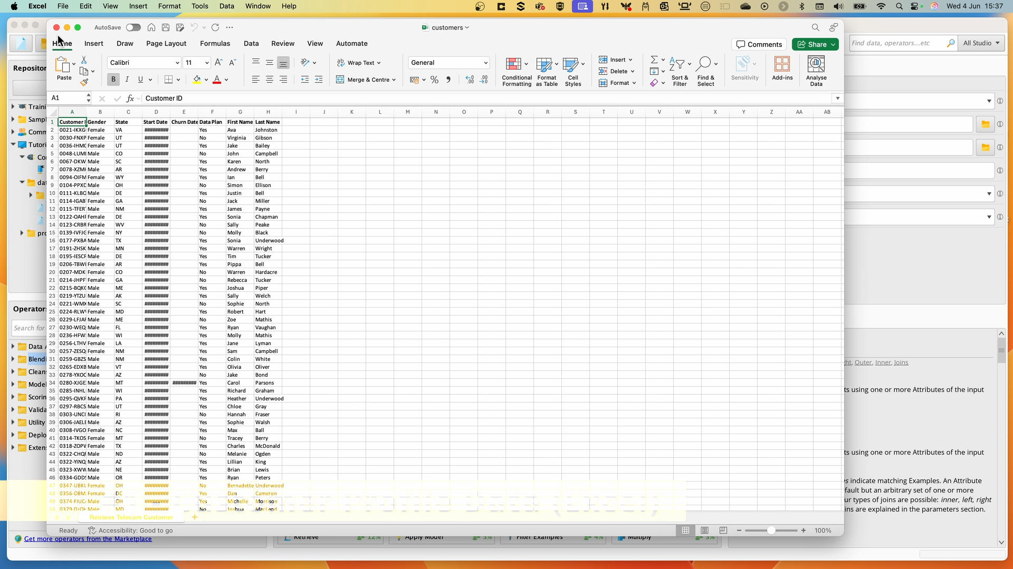Switch to the Formulas ribbon tab

pyautogui.click(x=215, y=44)
